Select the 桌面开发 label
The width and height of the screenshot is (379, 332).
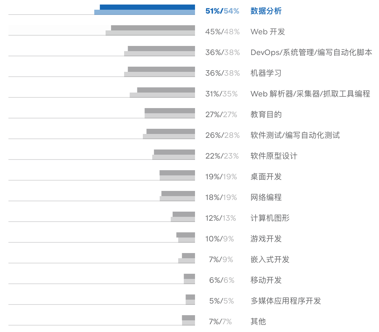(266, 177)
